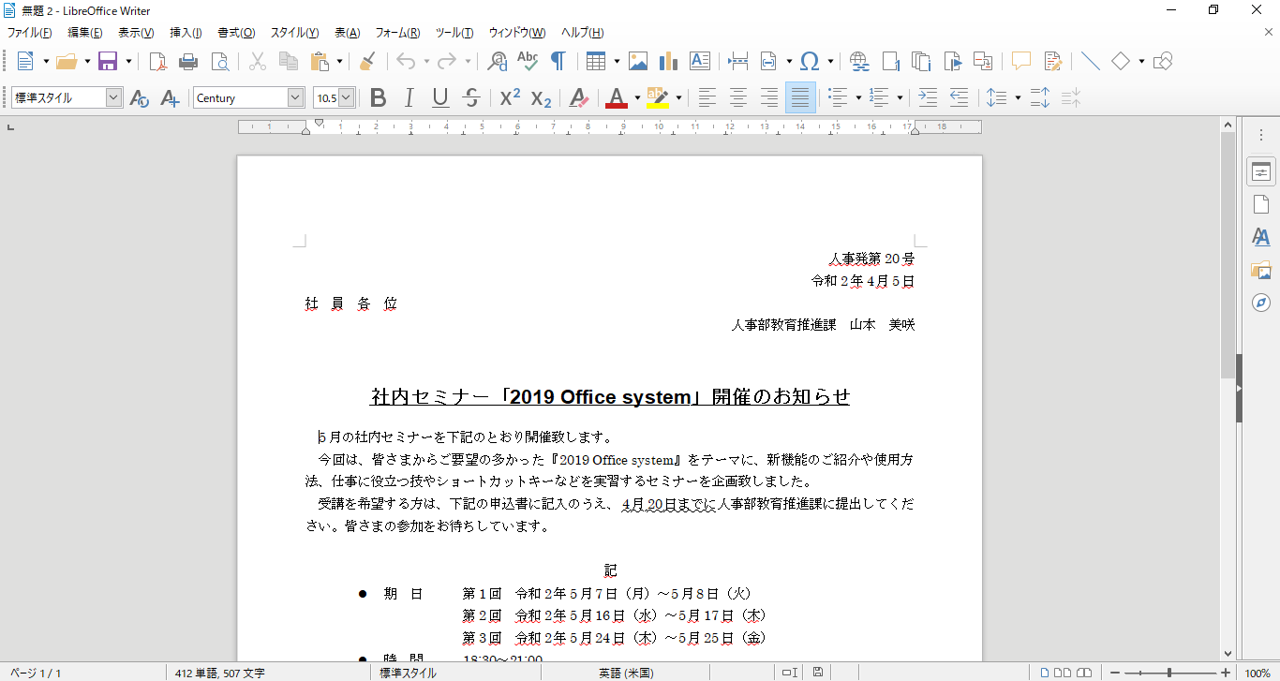Click language 英語 (米国) in status bar
1280x681 pixels.
[x=626, y=673]
